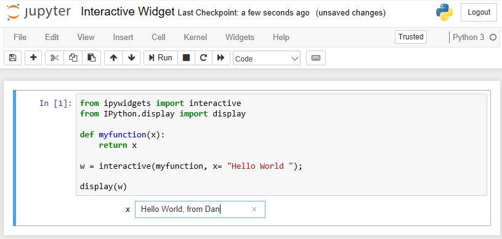Image resolution: width=502 pixels, height=239 pixels.
Task: Interrupt the kernel stop icon
Action: click(x=186, y=58)
